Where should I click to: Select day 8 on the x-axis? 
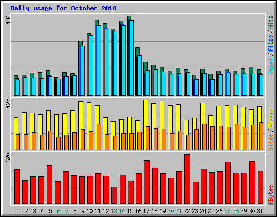click(75, 211)
